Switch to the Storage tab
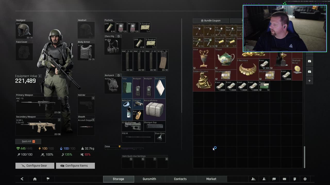330x185 pixels. click(x=118, y=179)
